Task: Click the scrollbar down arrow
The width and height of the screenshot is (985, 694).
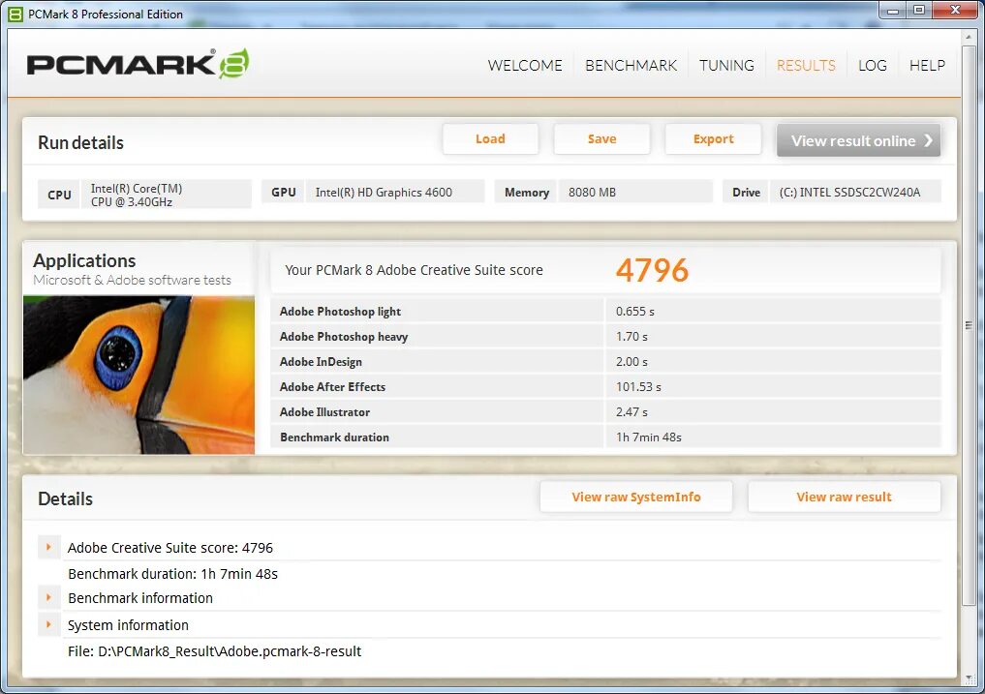Action: pyautogui.click(x=968, y=679)
